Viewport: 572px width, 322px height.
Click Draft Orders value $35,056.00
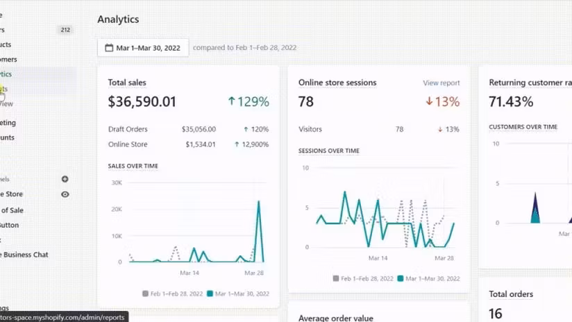coord(199,129)
